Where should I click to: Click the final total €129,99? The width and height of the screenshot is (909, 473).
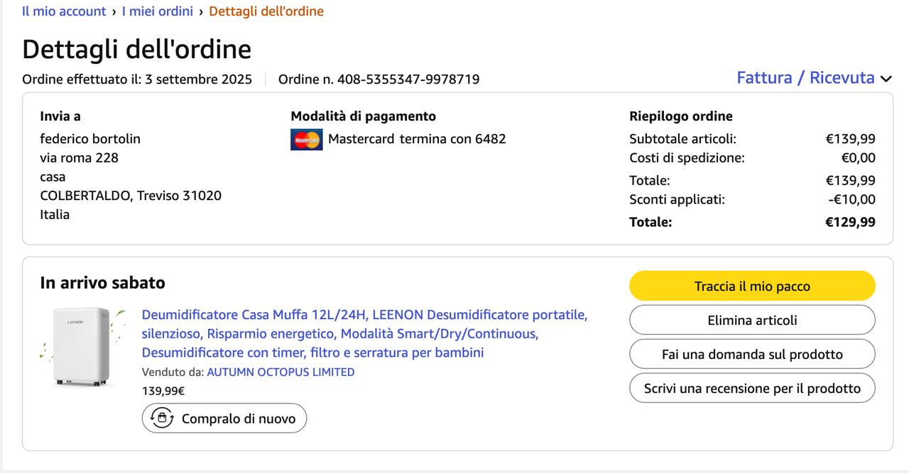[x=850, y=222]
